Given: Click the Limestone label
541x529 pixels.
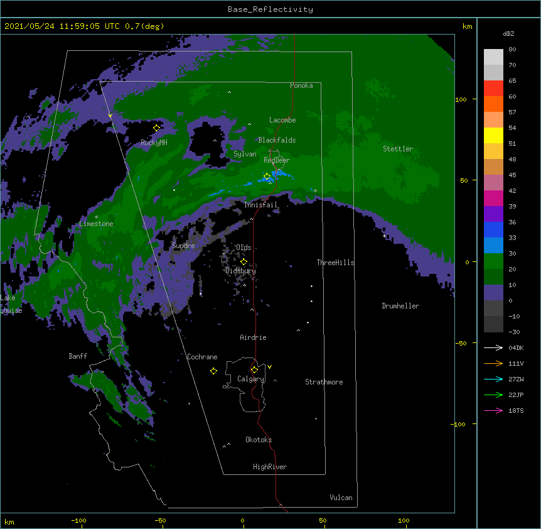Looking at the screenshot, I should pyautogui.click(x=96, y=224).
